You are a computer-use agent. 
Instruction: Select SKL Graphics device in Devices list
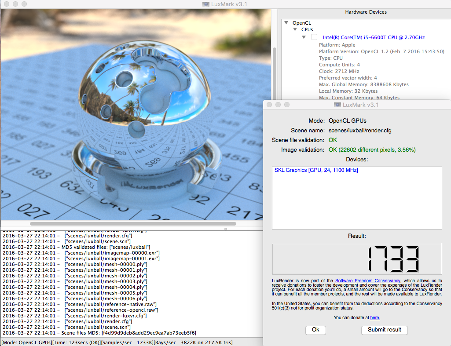coord(316,170)
